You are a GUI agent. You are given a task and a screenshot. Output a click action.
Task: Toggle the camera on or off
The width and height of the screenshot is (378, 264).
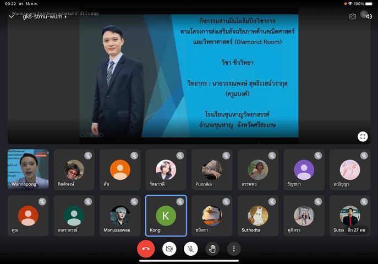(x=169, y=249)
